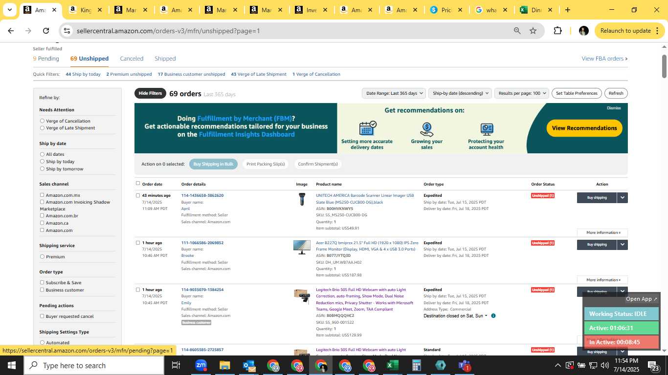Open Microsoft Teams from the taskbar

pos(464,365)
